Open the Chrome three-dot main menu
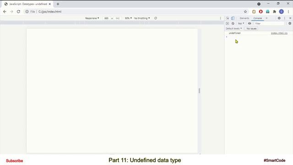The image size is (293, 165). (x=288, y=11)
